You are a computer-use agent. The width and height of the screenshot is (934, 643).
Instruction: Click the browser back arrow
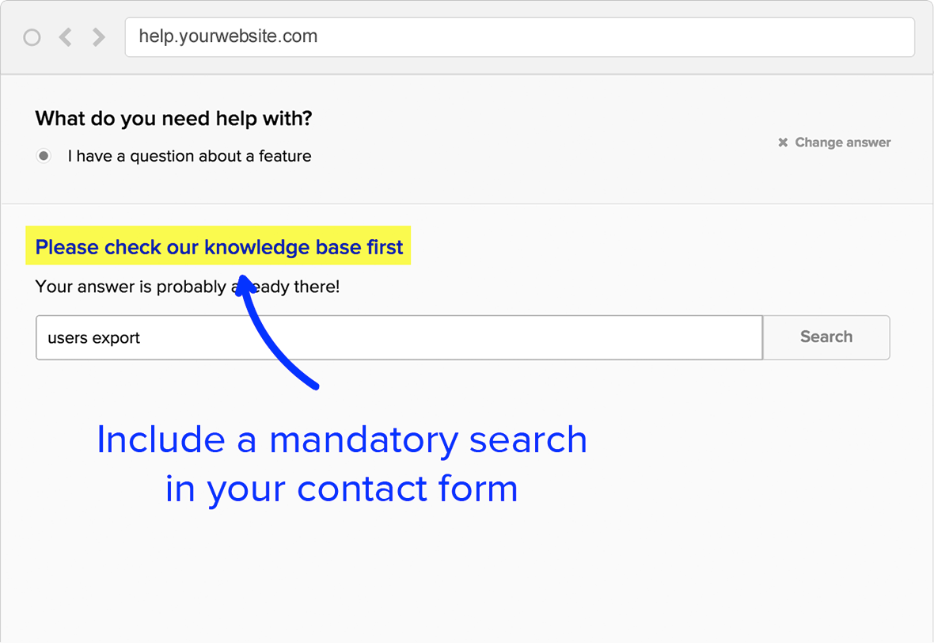coord(65,37)
